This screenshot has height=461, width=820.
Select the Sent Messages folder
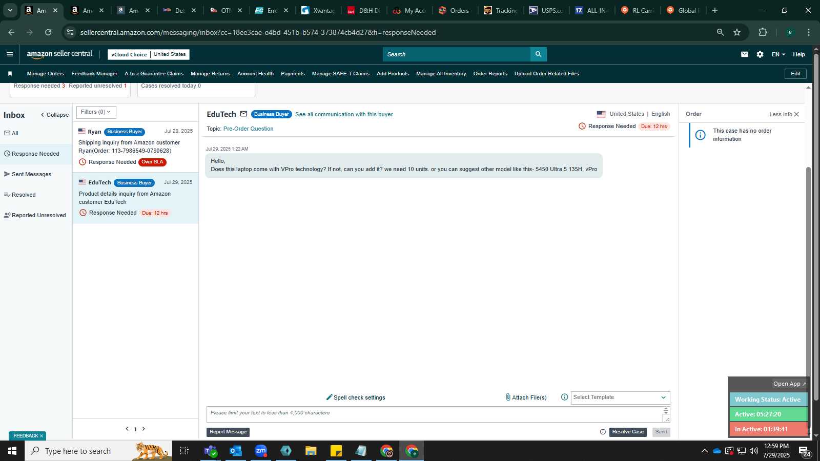[28, 174]
